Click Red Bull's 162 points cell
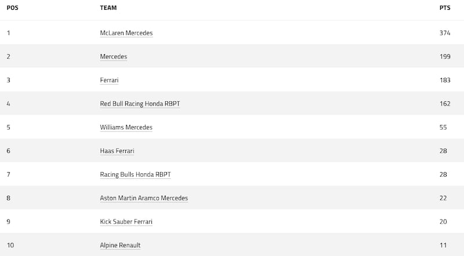 click(445, 104)
